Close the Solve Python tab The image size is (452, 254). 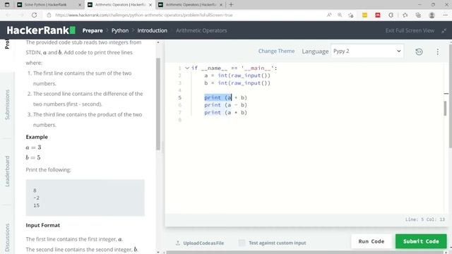tap(80, 5)
